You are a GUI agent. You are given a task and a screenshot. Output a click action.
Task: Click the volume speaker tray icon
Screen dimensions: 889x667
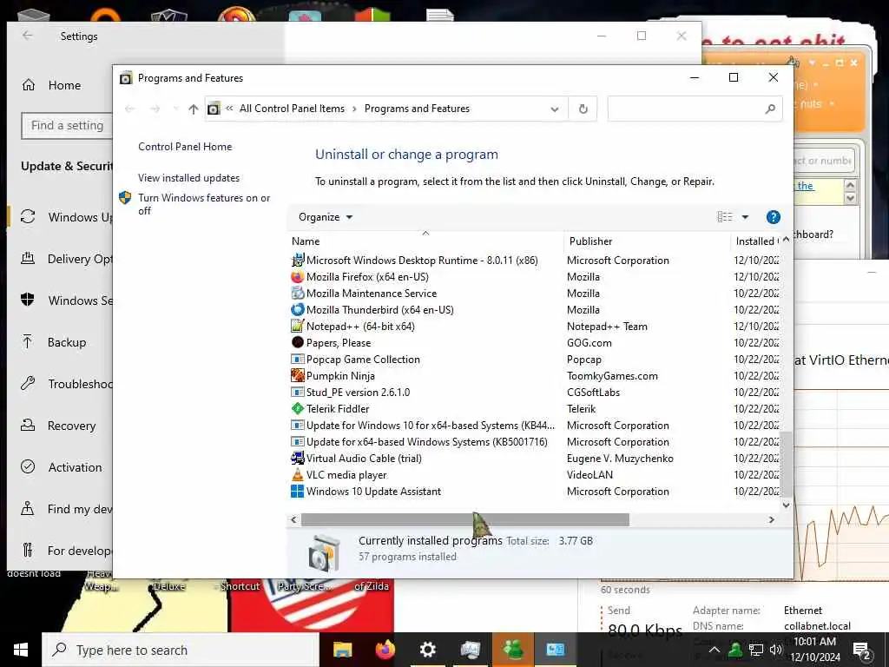coord(775,650)
